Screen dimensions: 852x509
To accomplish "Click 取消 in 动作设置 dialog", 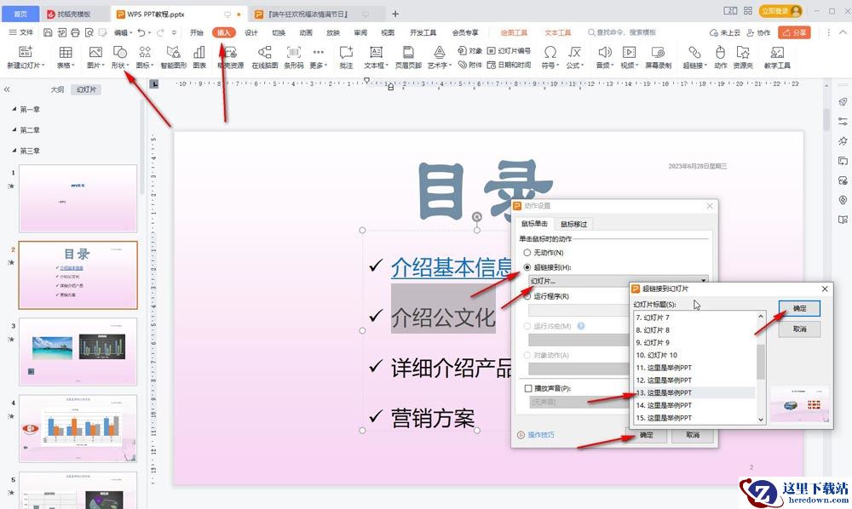I will click(x=692, y=435).
